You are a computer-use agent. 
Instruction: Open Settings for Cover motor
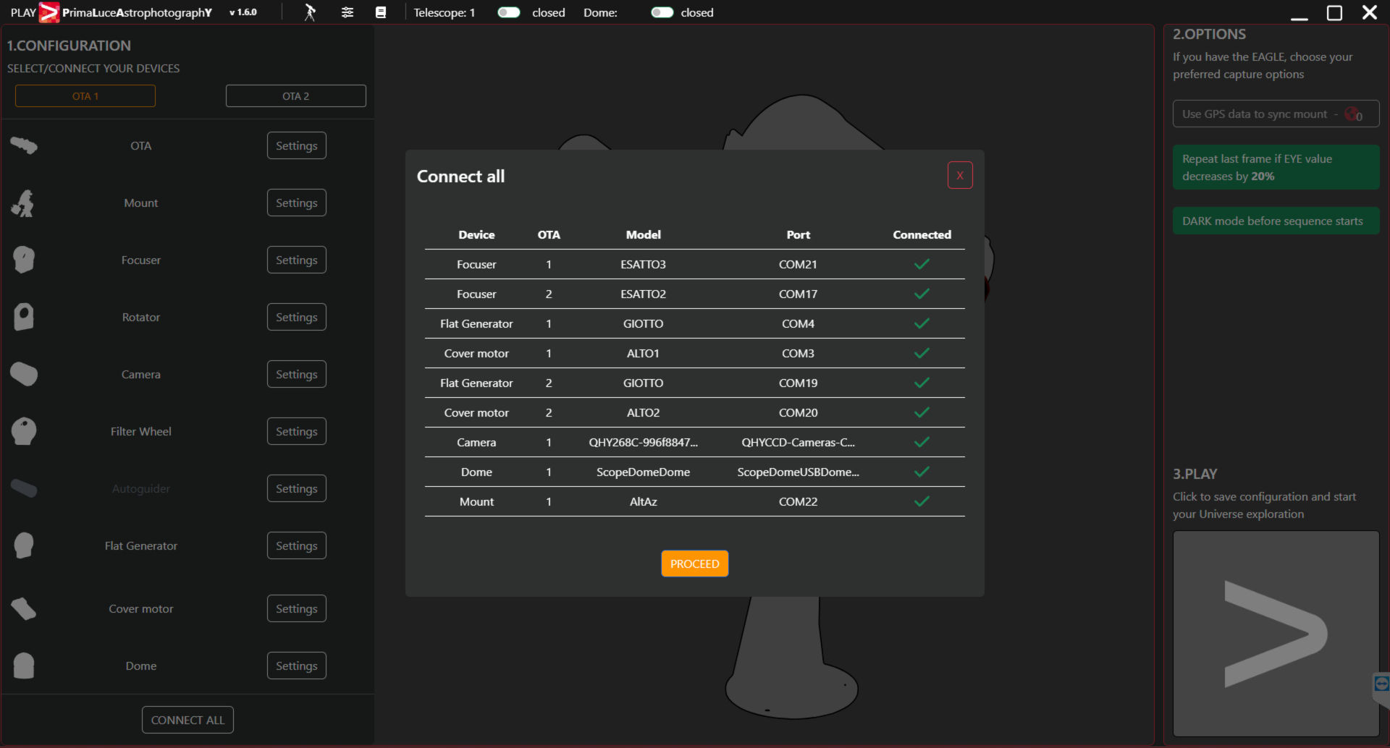[x=297, y=608]
